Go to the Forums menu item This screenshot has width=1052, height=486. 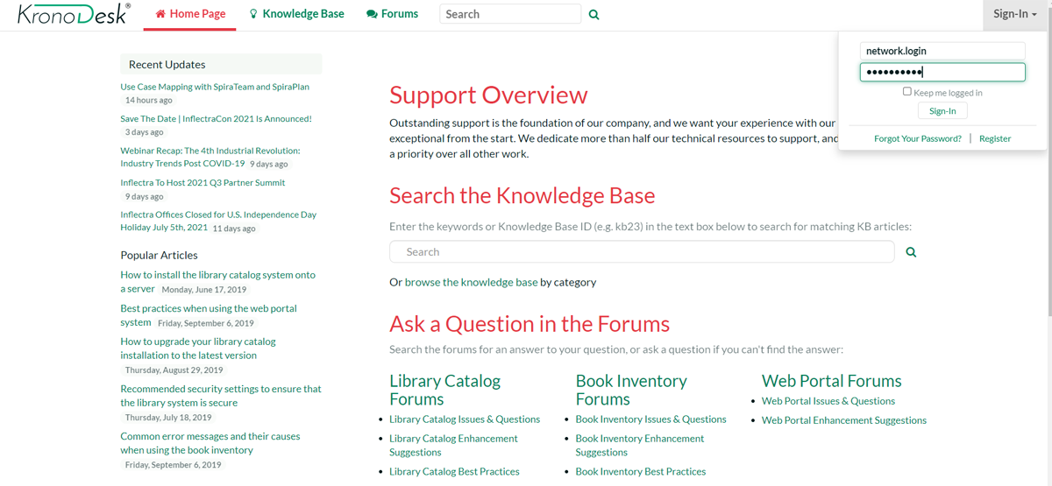(392, 14)
